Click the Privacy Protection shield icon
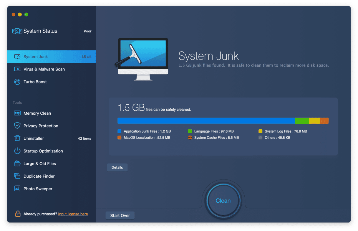358x231 pixels. 17,126
